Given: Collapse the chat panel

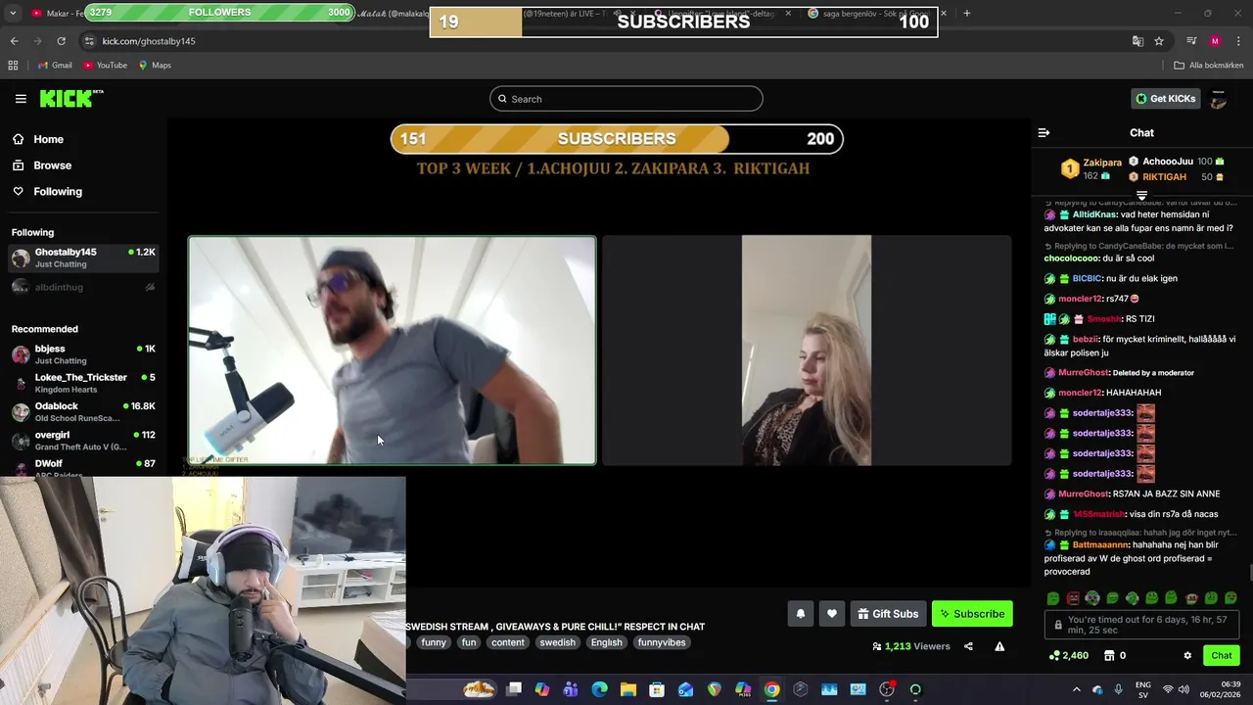Looking at the screenshot, I should pyautogui.click(x=1044, y=132).
